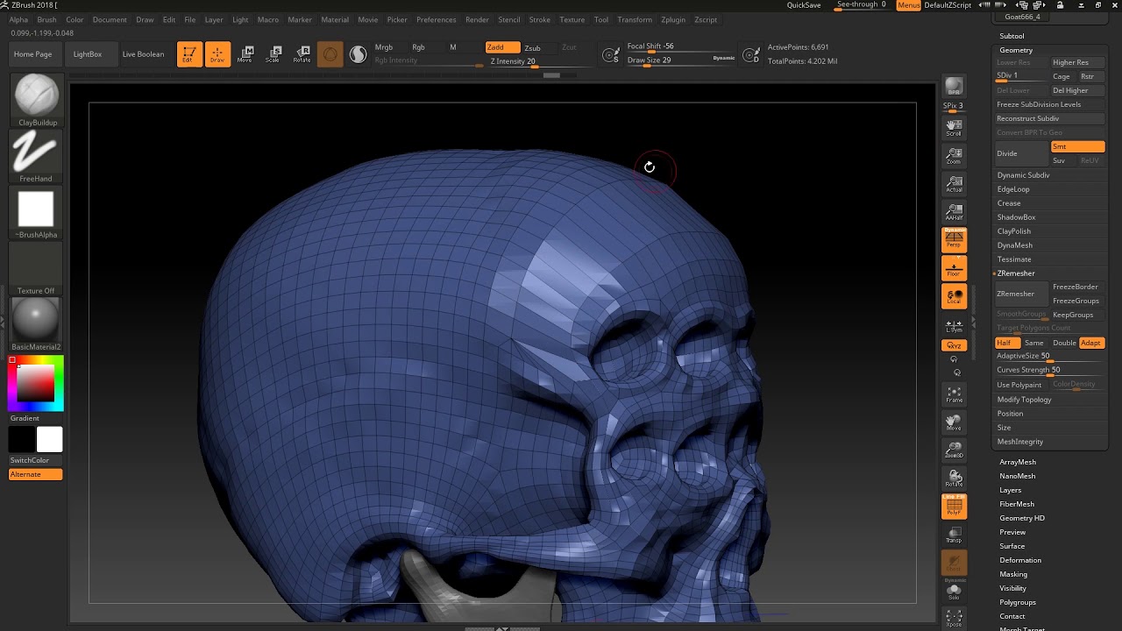Viewport: 1122px width, 631px height.
Task: Toggle PolyF wireframe display
Action: pyautogui.click(x=954, y=507)
